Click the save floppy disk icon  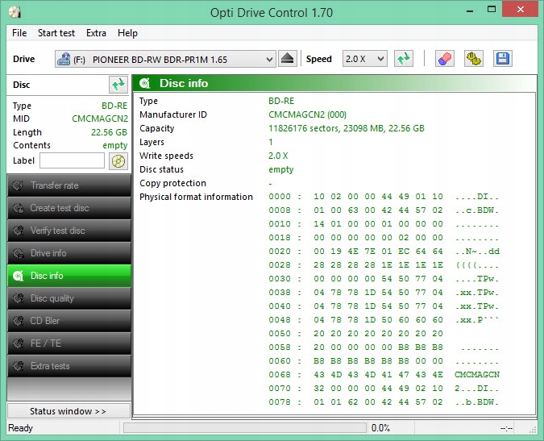click(x=503, y=59)
